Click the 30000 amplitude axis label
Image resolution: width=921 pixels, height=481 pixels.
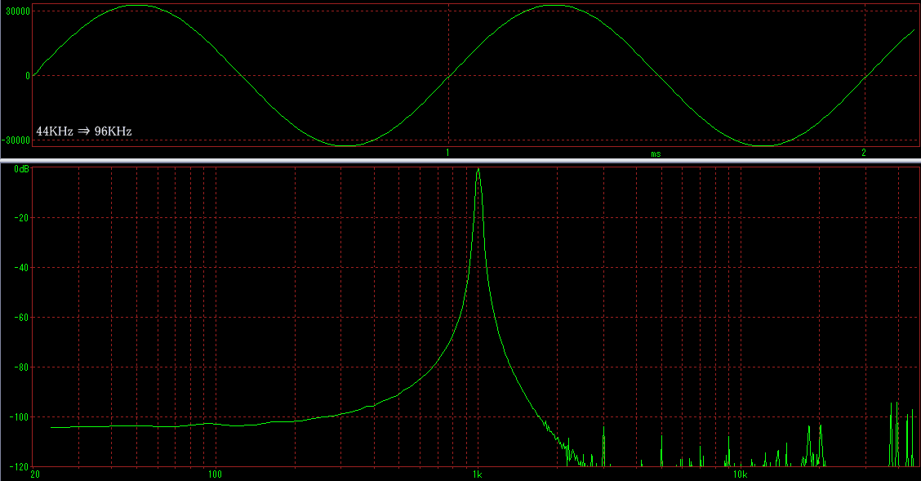(x=18, y=11)
